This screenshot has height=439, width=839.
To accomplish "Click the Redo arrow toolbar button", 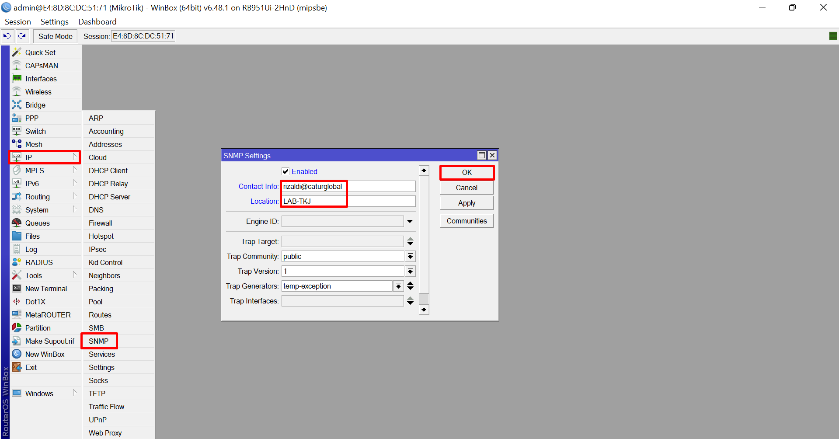I will tap(22, 36).
